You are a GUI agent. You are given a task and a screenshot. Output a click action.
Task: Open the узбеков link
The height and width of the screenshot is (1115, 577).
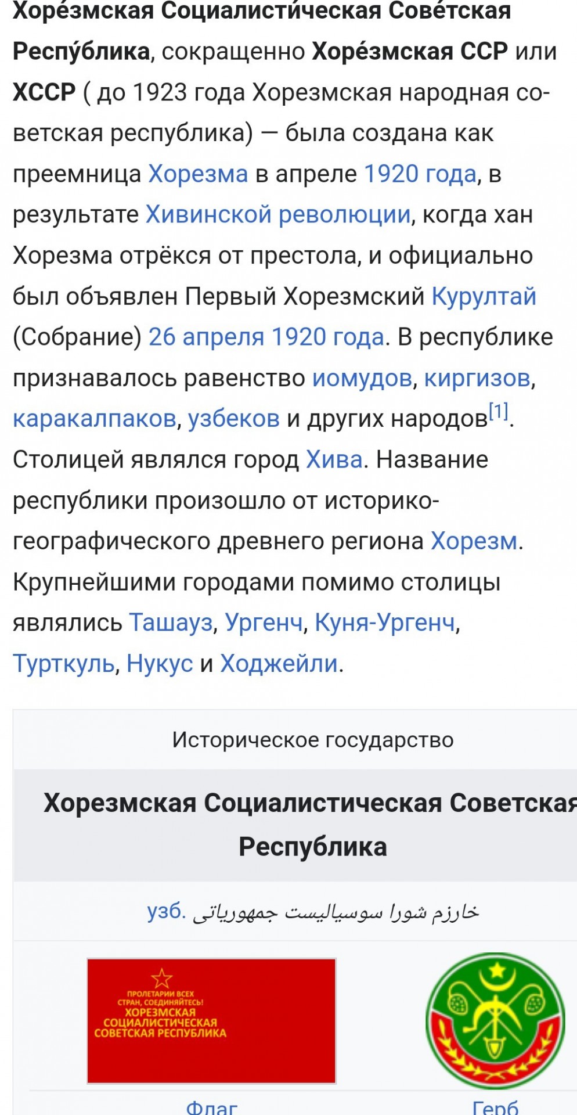tap(234, 419)
